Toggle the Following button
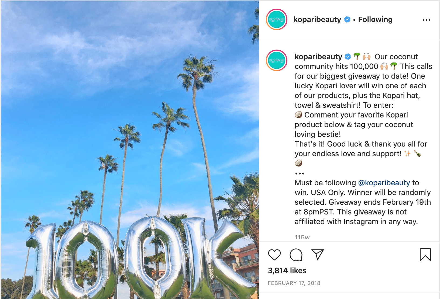 (x=375, y=19)
